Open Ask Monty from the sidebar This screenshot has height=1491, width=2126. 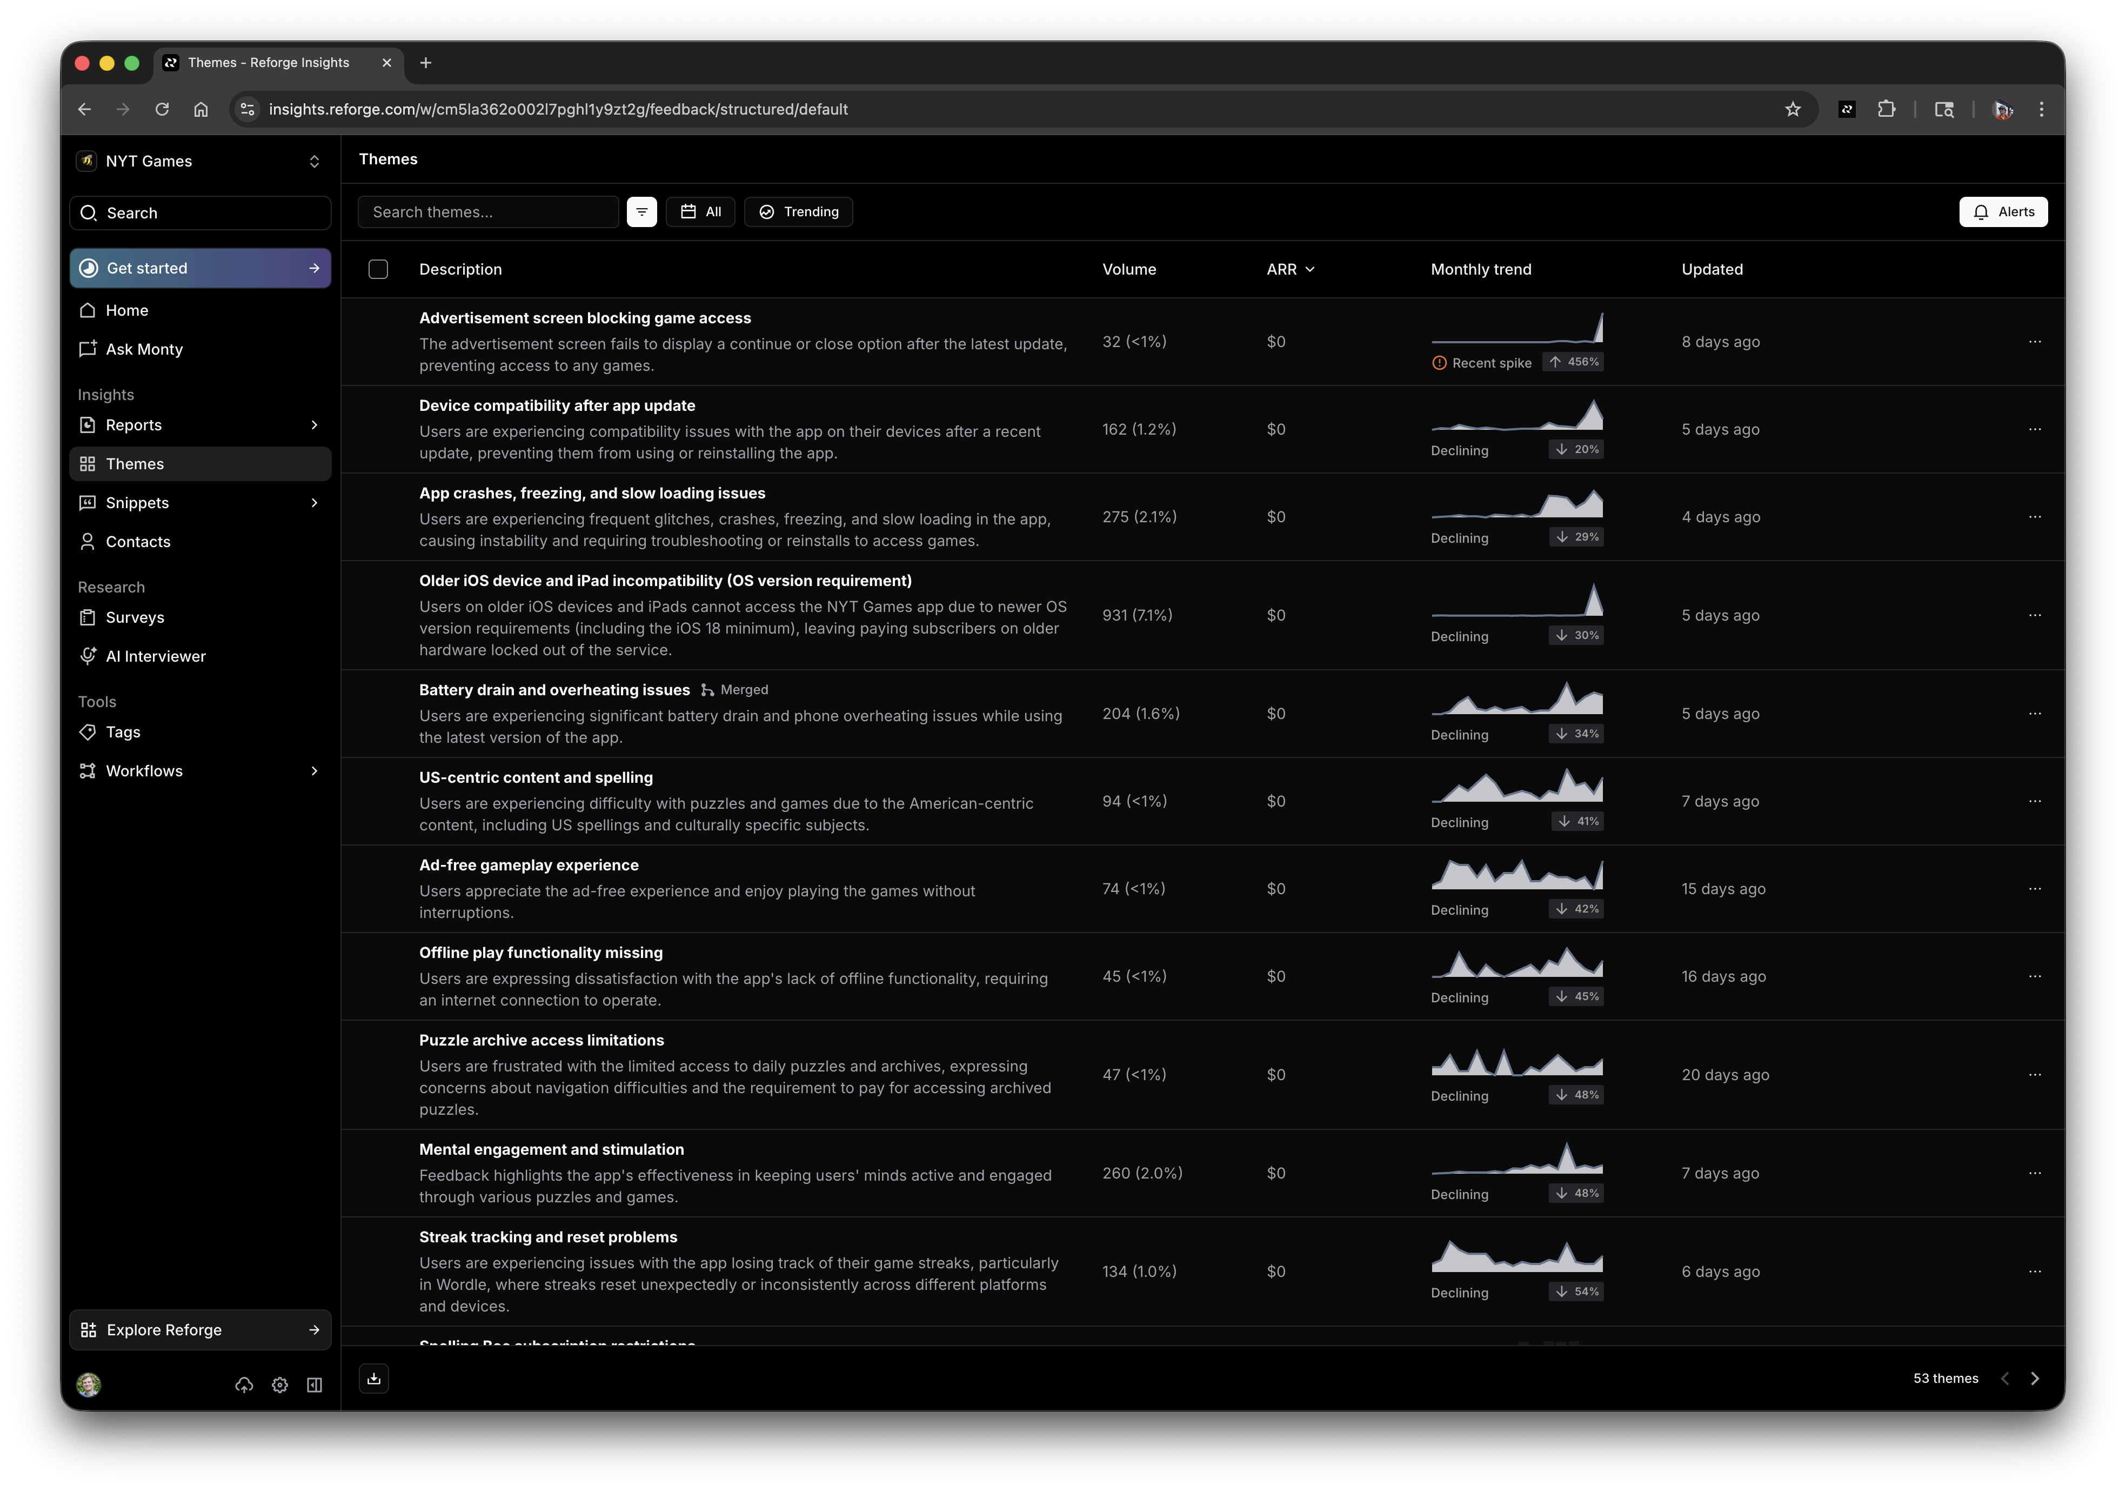tap(144, 349)
